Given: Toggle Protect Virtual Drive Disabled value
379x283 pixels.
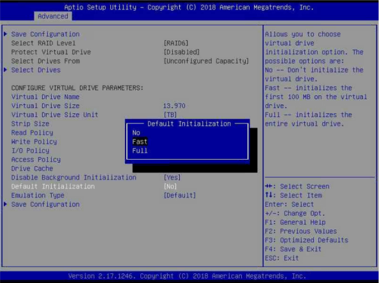Looking at the screenshot, I should point(181,52).
